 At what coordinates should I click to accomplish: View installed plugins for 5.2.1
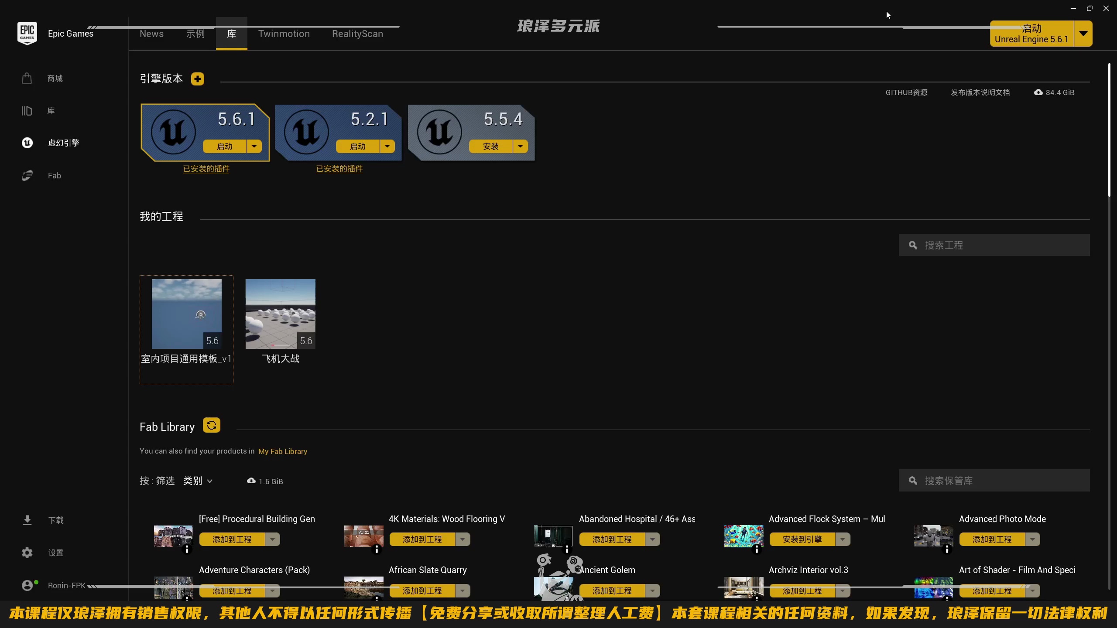click(339, 169)
